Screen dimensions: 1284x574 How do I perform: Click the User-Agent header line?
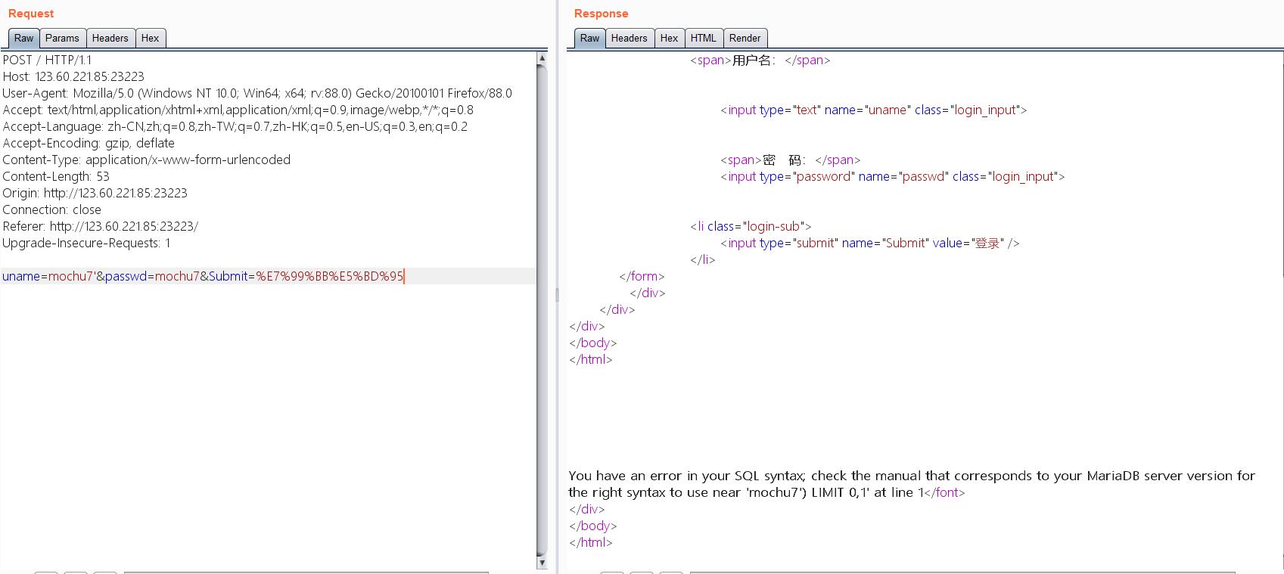[x=257, y=93]
